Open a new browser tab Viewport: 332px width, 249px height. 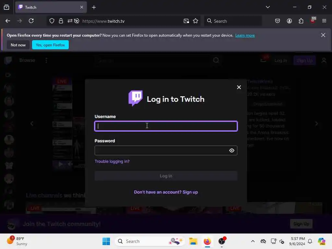pyautogui.click(x=94, y=7)
